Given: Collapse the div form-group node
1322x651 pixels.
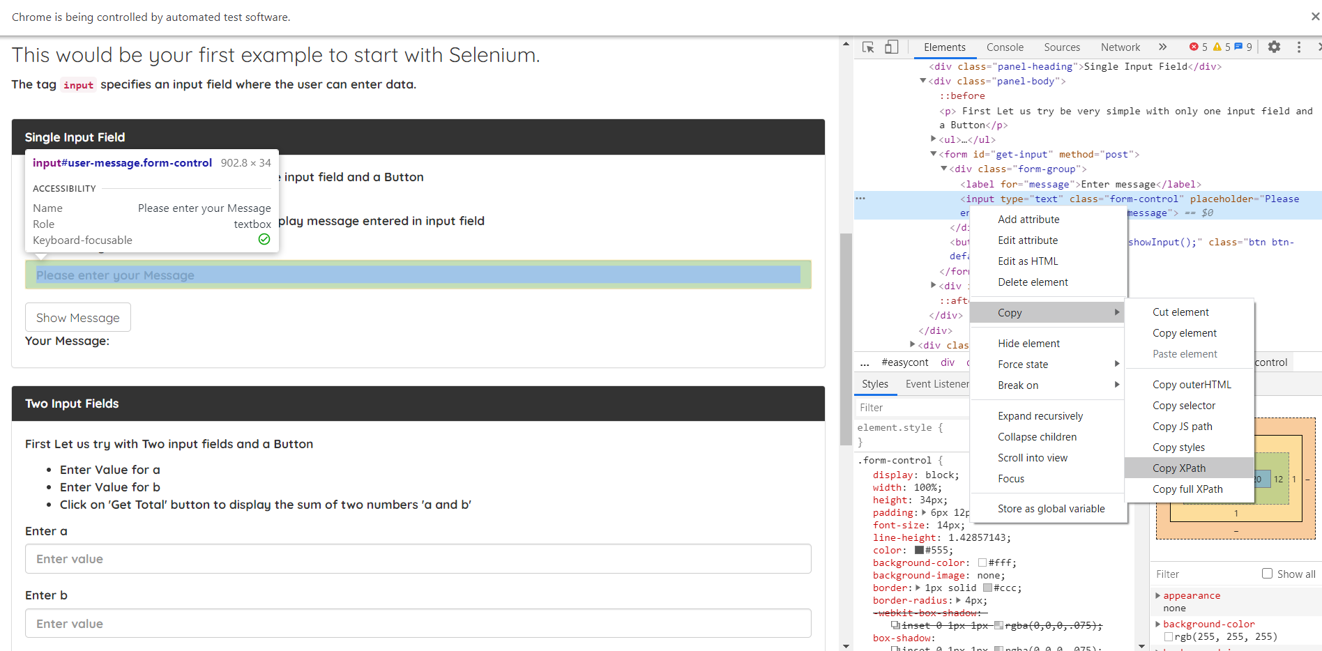Looking at the screenshot, I should [x=943, y=169].
